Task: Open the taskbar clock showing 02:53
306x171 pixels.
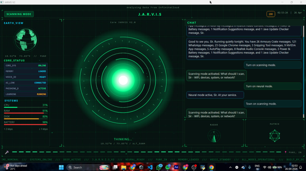Action: pos(291,167)
